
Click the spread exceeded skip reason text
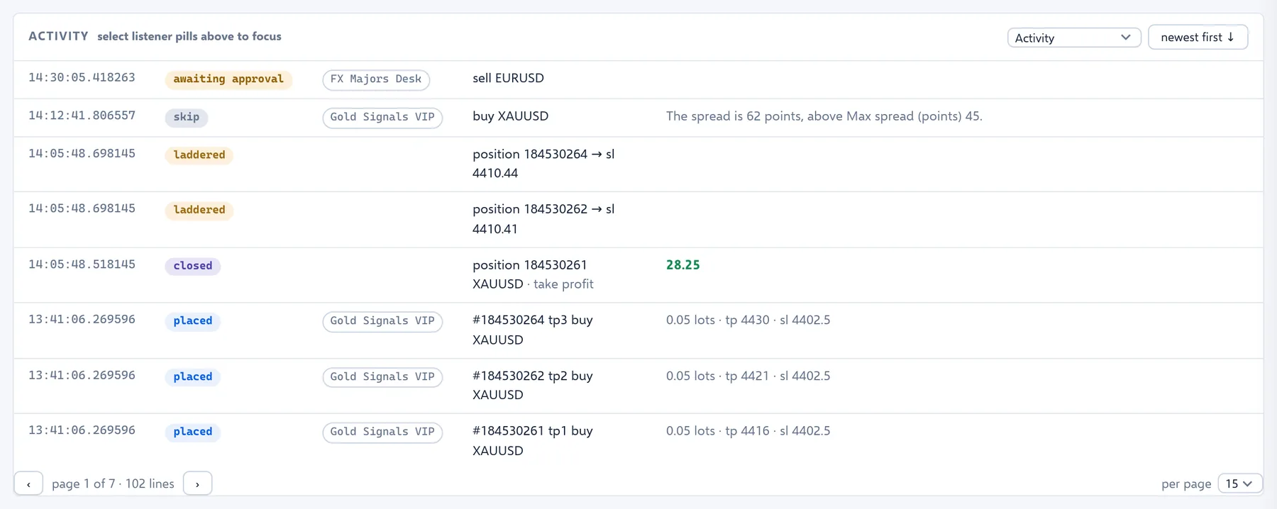[x=824, y=116]
